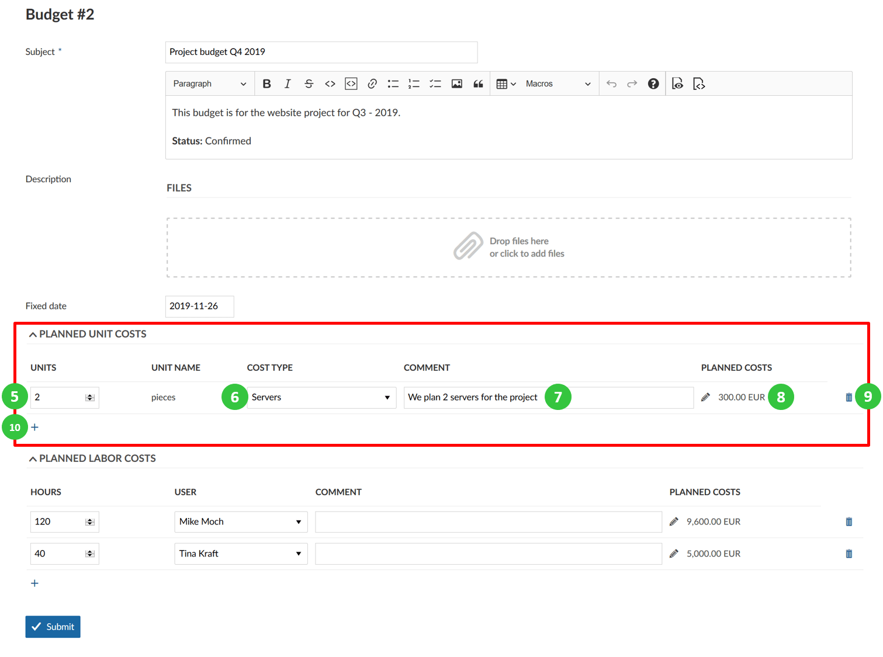The image size is (883, 657).
Task: Click the file drop zone to add files
Action: [x=508, y=248]
